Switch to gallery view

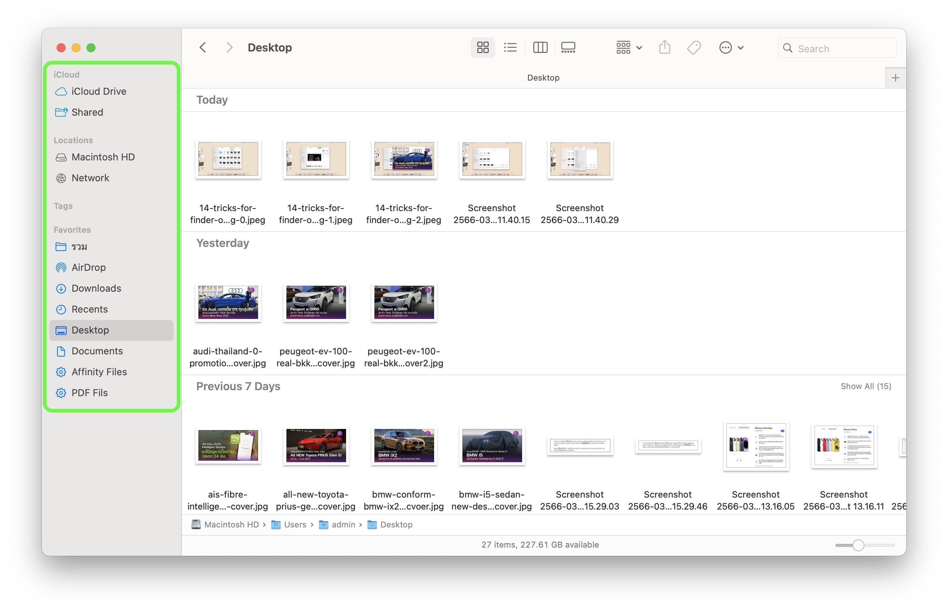[568, 48]
